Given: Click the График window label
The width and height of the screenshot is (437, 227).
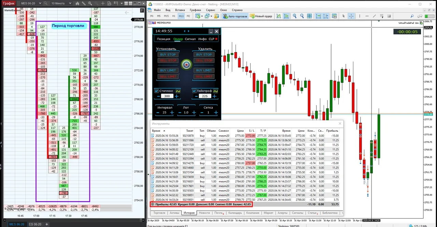Looking at the screenshot, I should (9, 3).
